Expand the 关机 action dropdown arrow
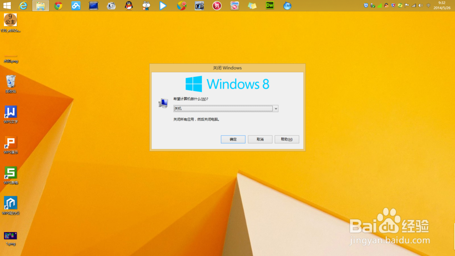The width and height of the screenshot is (455, 256). coord(276,108)
